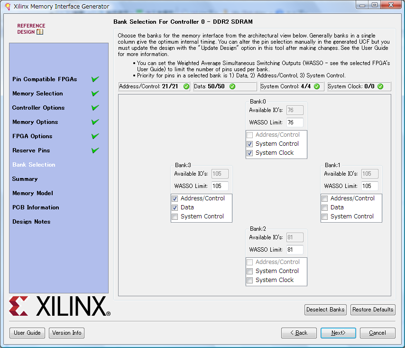Screen dimensions: 405x348
Task: Select PCB Information in the sidebar
Action: click(x=36, y=207)
